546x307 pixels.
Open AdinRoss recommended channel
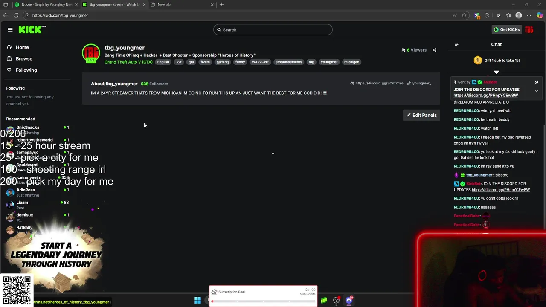pyautogui.click(x=38, y=192)
